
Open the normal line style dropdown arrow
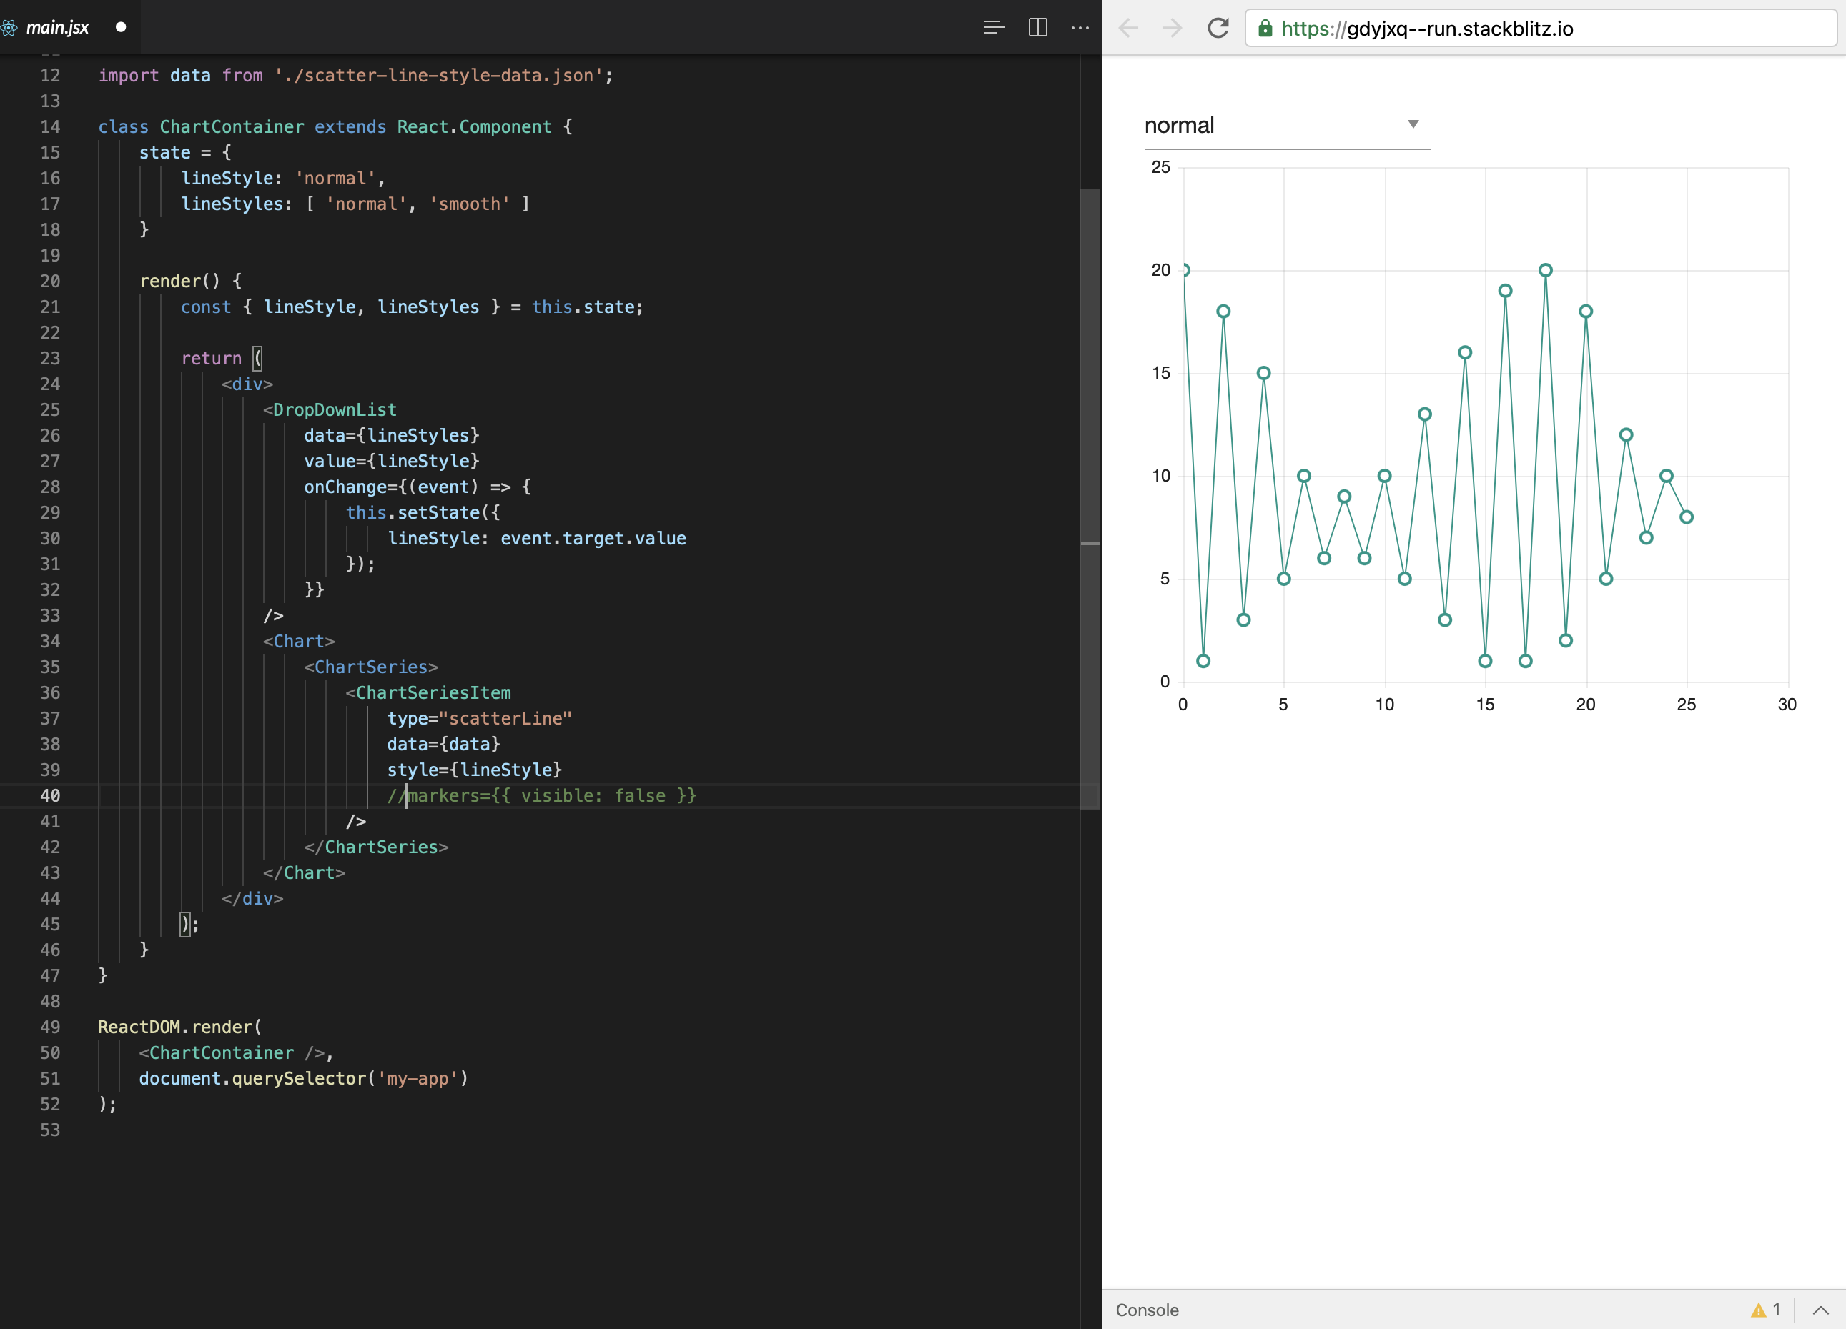[x=1413, y=124]
